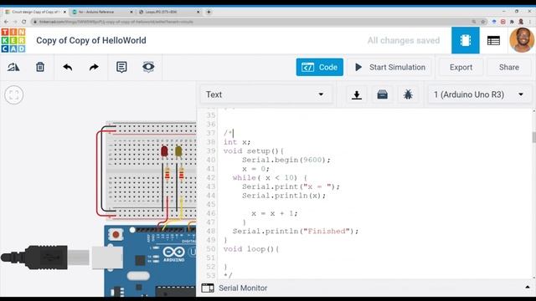Image resolution: width=536 pixels, height=301 pixels.
Task: Click the Share button
Action: click(x=509, y=67)
